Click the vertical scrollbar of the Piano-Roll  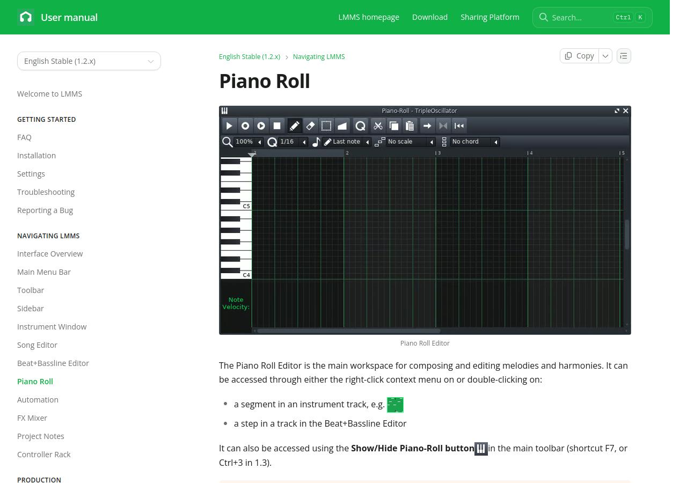(626, 235)
